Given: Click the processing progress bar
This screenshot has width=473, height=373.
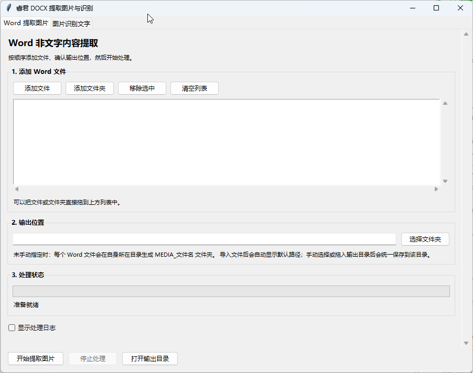Looking at the screenshot, I should tap(231, 291).
